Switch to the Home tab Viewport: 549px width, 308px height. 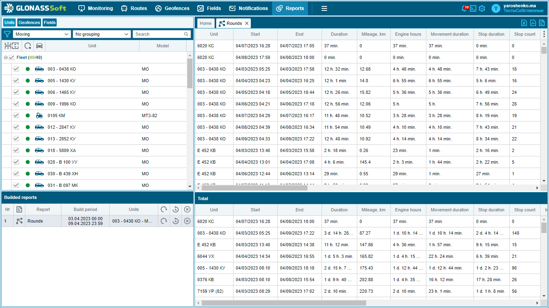pos(206,23)
